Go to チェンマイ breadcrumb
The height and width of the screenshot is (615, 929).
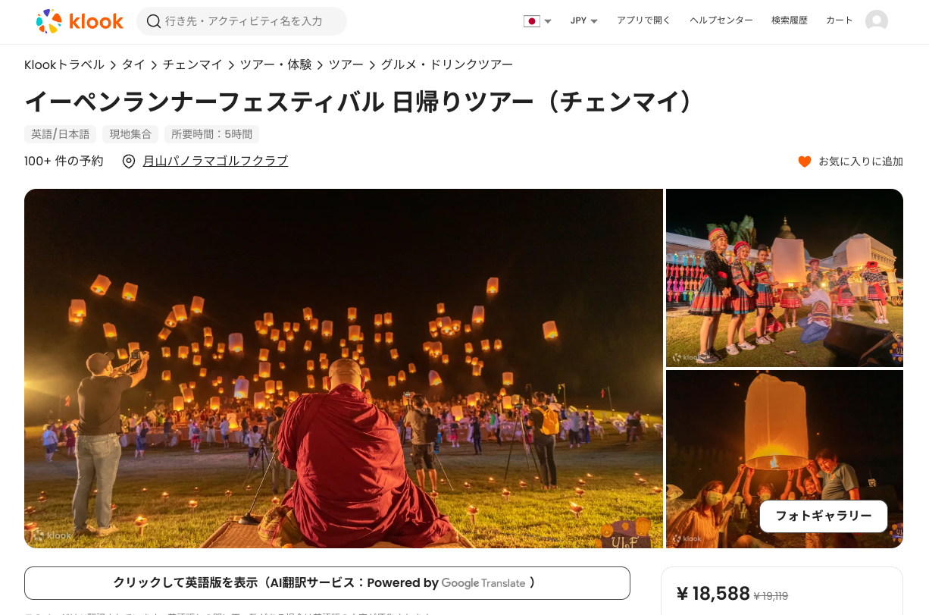point(192,64)
